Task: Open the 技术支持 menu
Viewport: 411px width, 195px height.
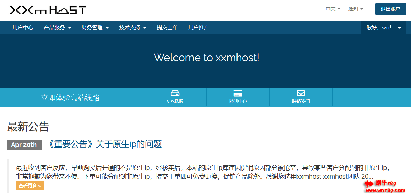Action: point(133,28)
